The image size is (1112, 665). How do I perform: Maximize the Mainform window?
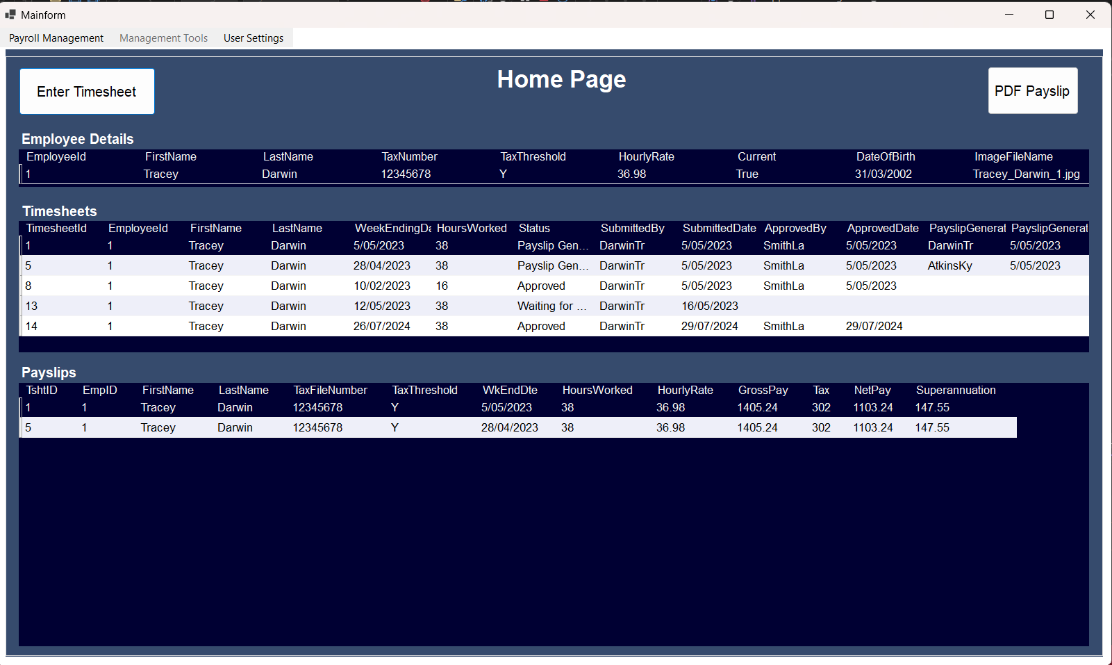pos(1049,15)
